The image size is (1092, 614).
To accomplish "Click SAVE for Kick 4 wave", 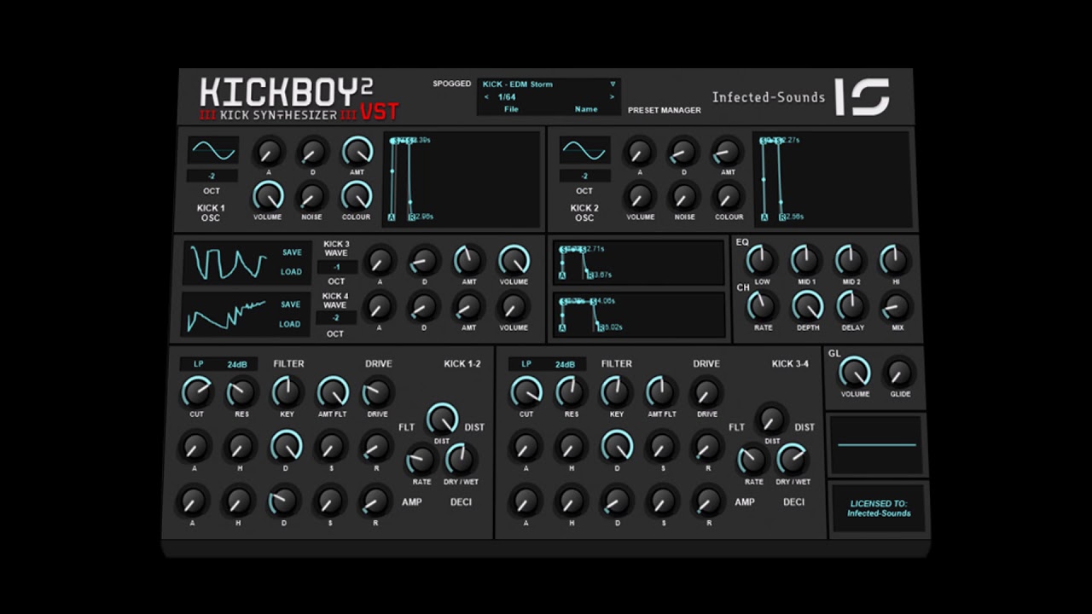I will click(290, 304).
